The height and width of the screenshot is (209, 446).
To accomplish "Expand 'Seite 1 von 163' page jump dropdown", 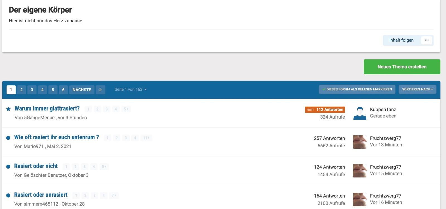I will [x=130, y=89].
